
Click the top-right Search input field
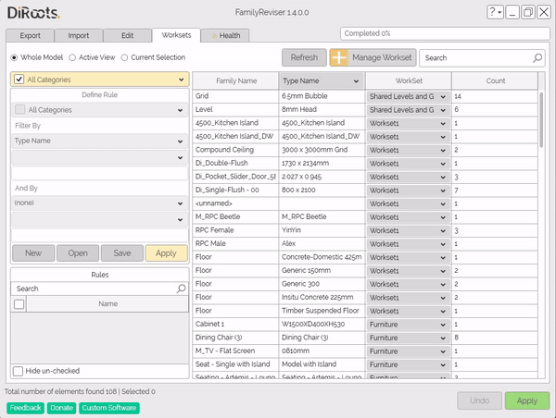click(x=474, y=57)
